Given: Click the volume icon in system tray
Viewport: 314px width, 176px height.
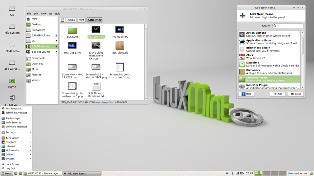Looking at the screenshot, I should pyautogui.click(x=227, y=173).
